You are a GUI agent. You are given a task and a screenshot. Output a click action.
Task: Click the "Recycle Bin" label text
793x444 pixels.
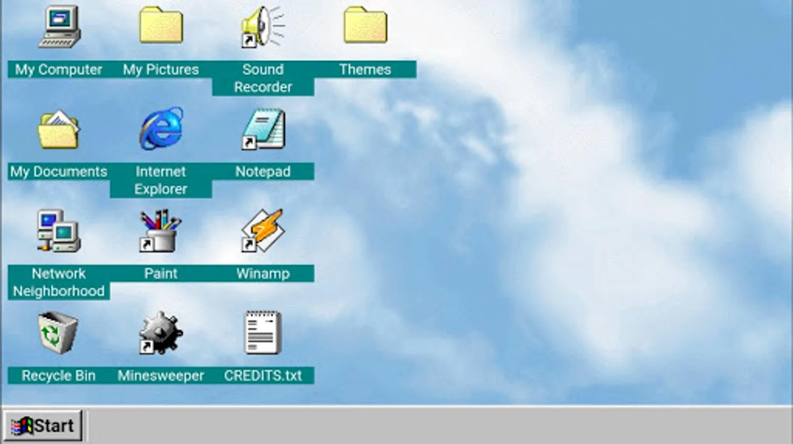pyautogui.click(x=59, y=376)
